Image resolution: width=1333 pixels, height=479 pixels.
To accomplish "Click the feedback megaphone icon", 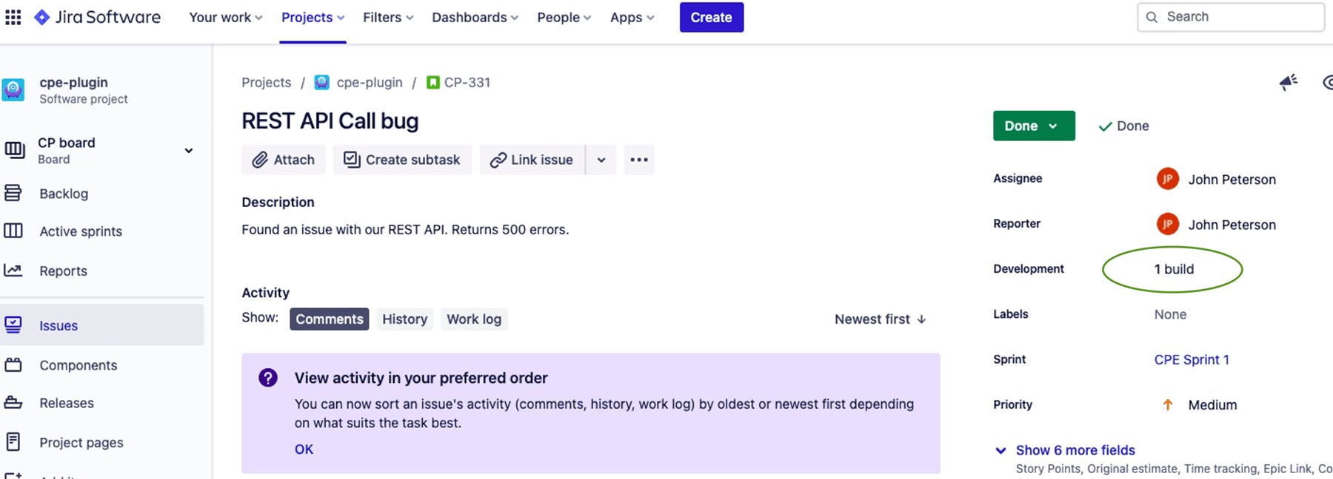I will pos(1288,83).
